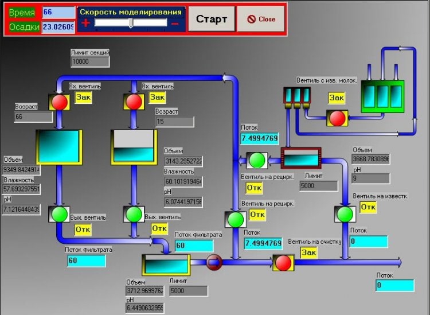
Task: Click the pump icon after the filtrate tank
Action: [x=214, y=263]
